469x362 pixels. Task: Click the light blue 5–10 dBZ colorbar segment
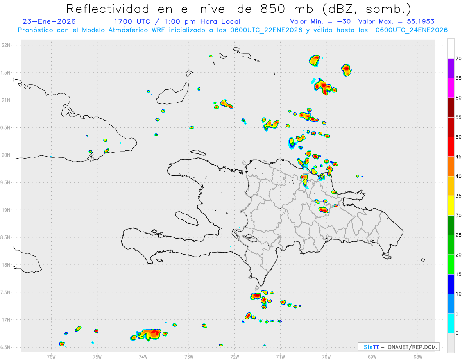pyautogui.click(x=451, y=304)
